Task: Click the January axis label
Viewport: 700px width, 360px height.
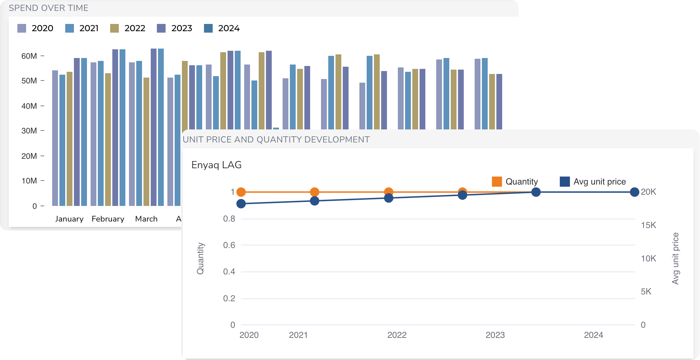Action: point(69,219)
